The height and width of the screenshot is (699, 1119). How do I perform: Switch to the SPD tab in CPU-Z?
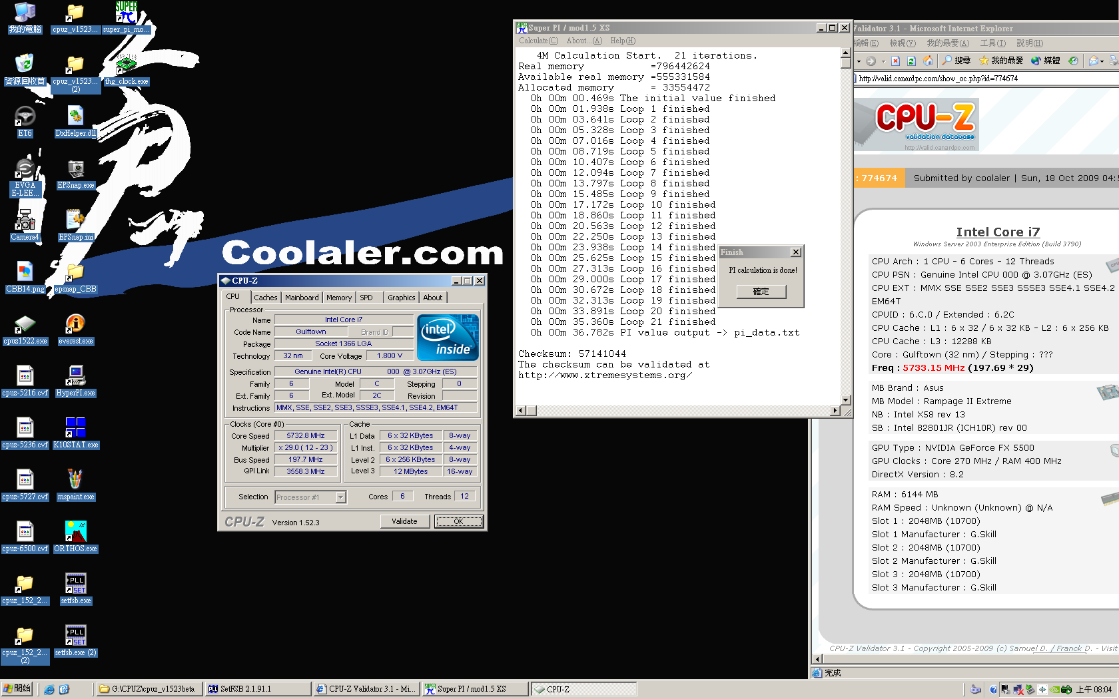pyautogui.click(x=366, y=298)
